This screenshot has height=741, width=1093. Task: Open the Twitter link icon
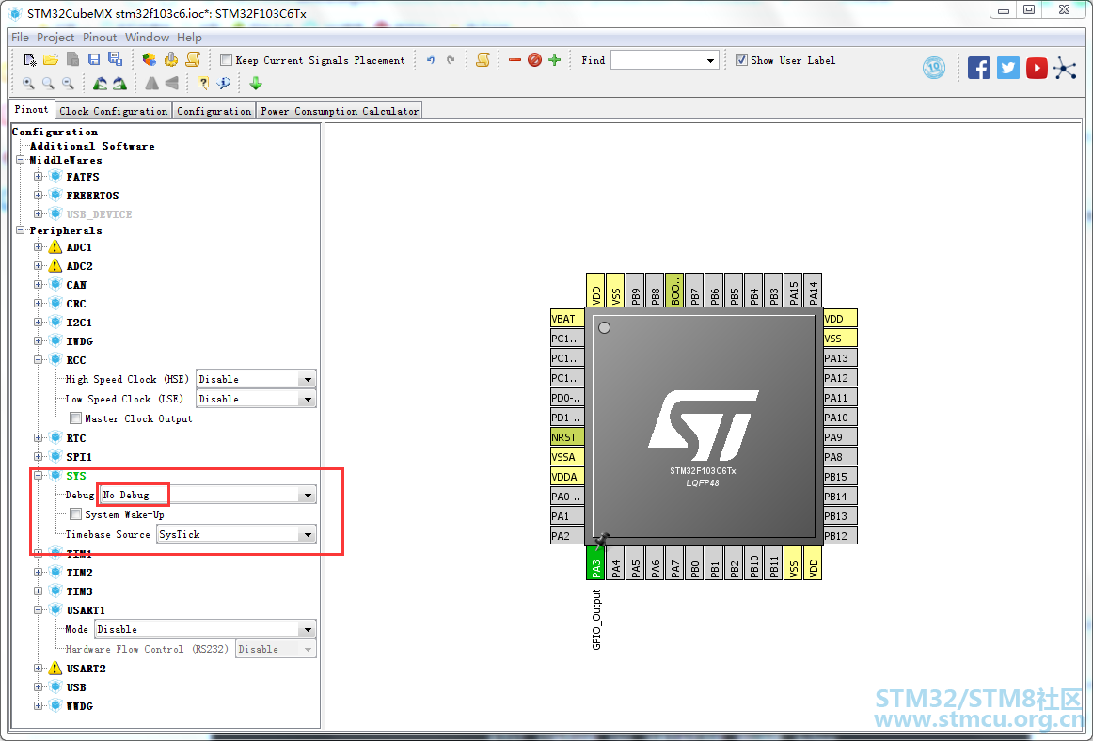[x=1008, y=68]
